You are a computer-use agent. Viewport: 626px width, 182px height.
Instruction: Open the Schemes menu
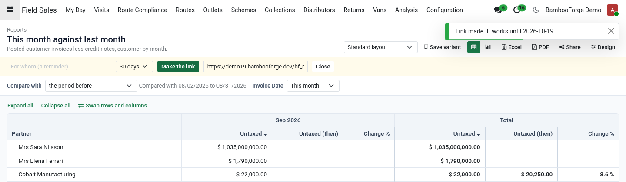pos(243,10)
